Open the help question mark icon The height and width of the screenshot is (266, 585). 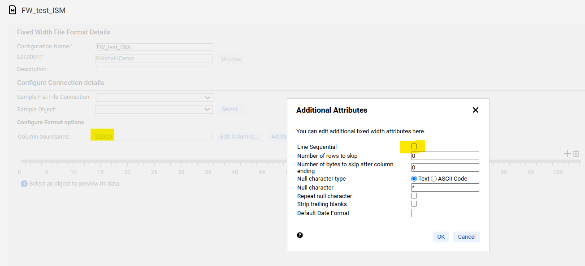pos(300,235)
